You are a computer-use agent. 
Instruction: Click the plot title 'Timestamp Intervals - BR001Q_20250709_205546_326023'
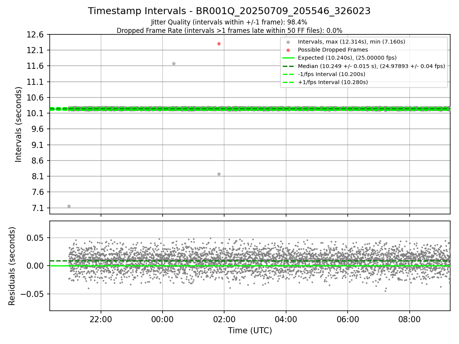point(229,11)
